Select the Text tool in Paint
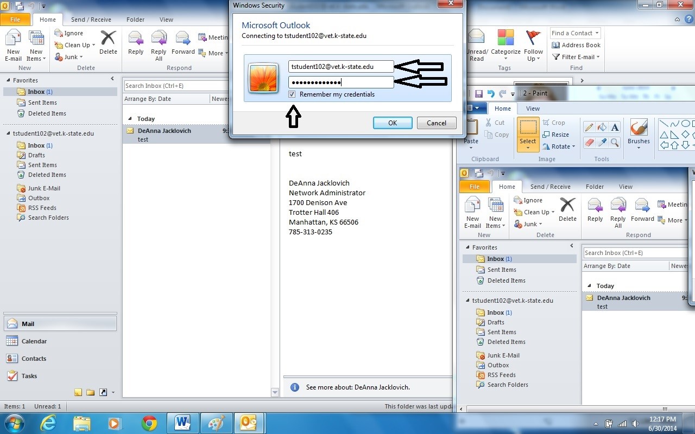 pos(615,127)
